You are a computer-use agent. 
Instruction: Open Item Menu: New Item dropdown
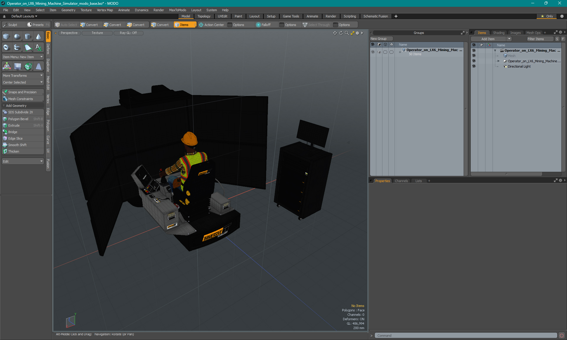point(23,57)
